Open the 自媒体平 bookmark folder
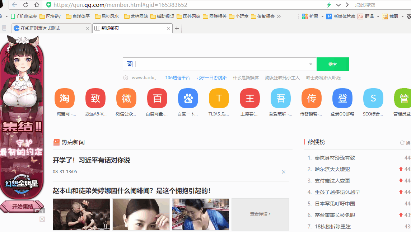 coord(78,16)
